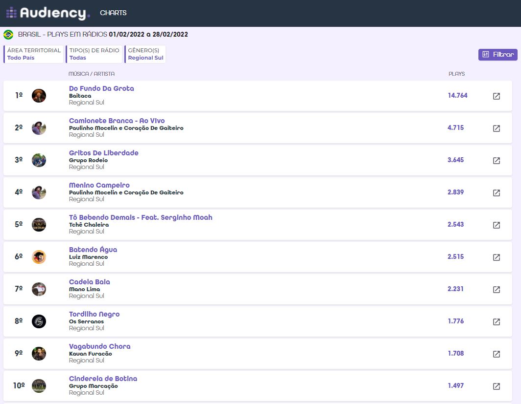Click the Filtrar button
521x404 pixels.
click(x=497, y=55)
